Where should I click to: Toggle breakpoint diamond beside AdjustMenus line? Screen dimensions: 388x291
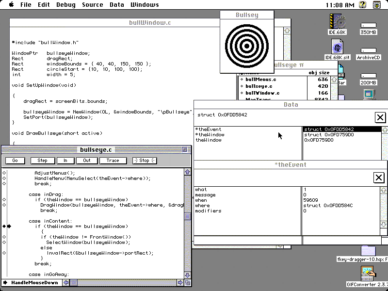[4, 173]
